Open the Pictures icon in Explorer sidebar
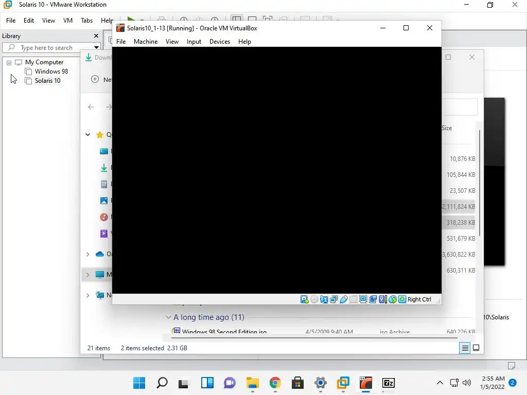Image resolution: width=527 pixels, height=395 pixels. point(104,201)
